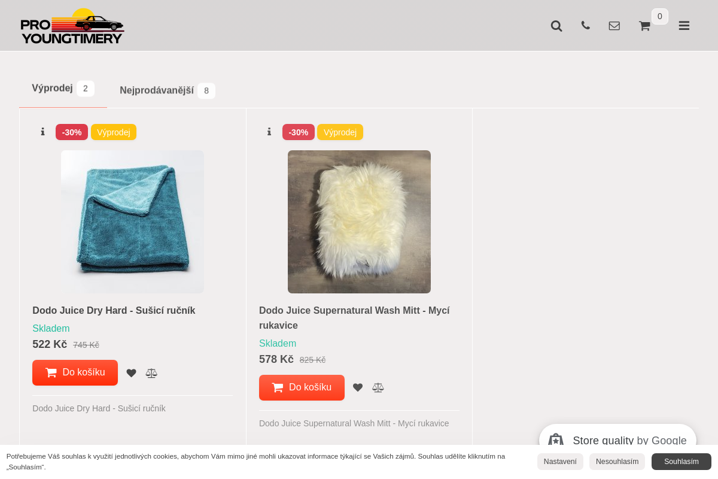Accept cookies with Souhlasím button
The width and height of the screenshot is (718, 479).
(682, 462)
